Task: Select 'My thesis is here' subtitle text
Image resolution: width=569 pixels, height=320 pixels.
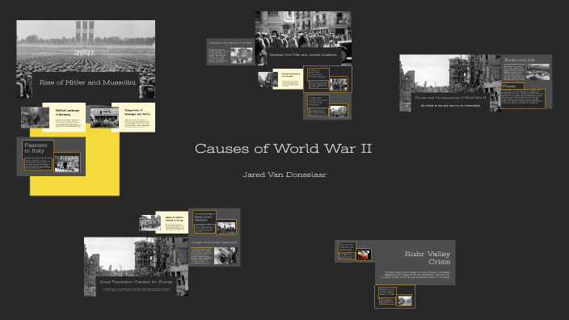Action: (450, 106)
